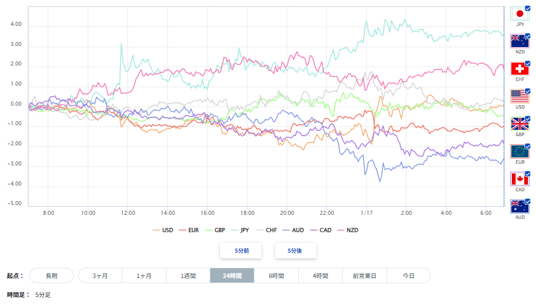536x305 pixels.
Task: Click the -5.00 label on value axis
Action: 14,203
